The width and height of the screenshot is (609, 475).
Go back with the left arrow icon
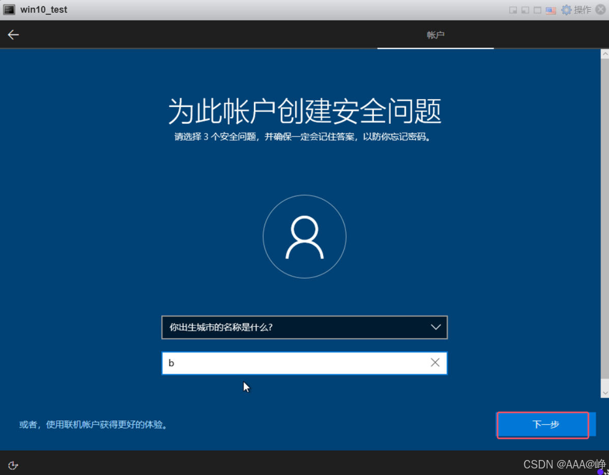(13, 35)
